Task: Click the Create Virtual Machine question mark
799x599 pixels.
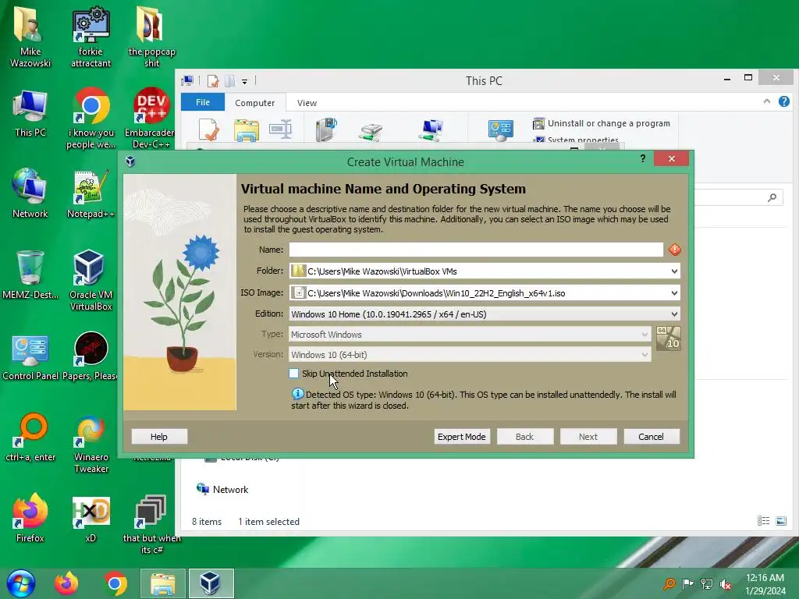Action: (x=643, y=159)
